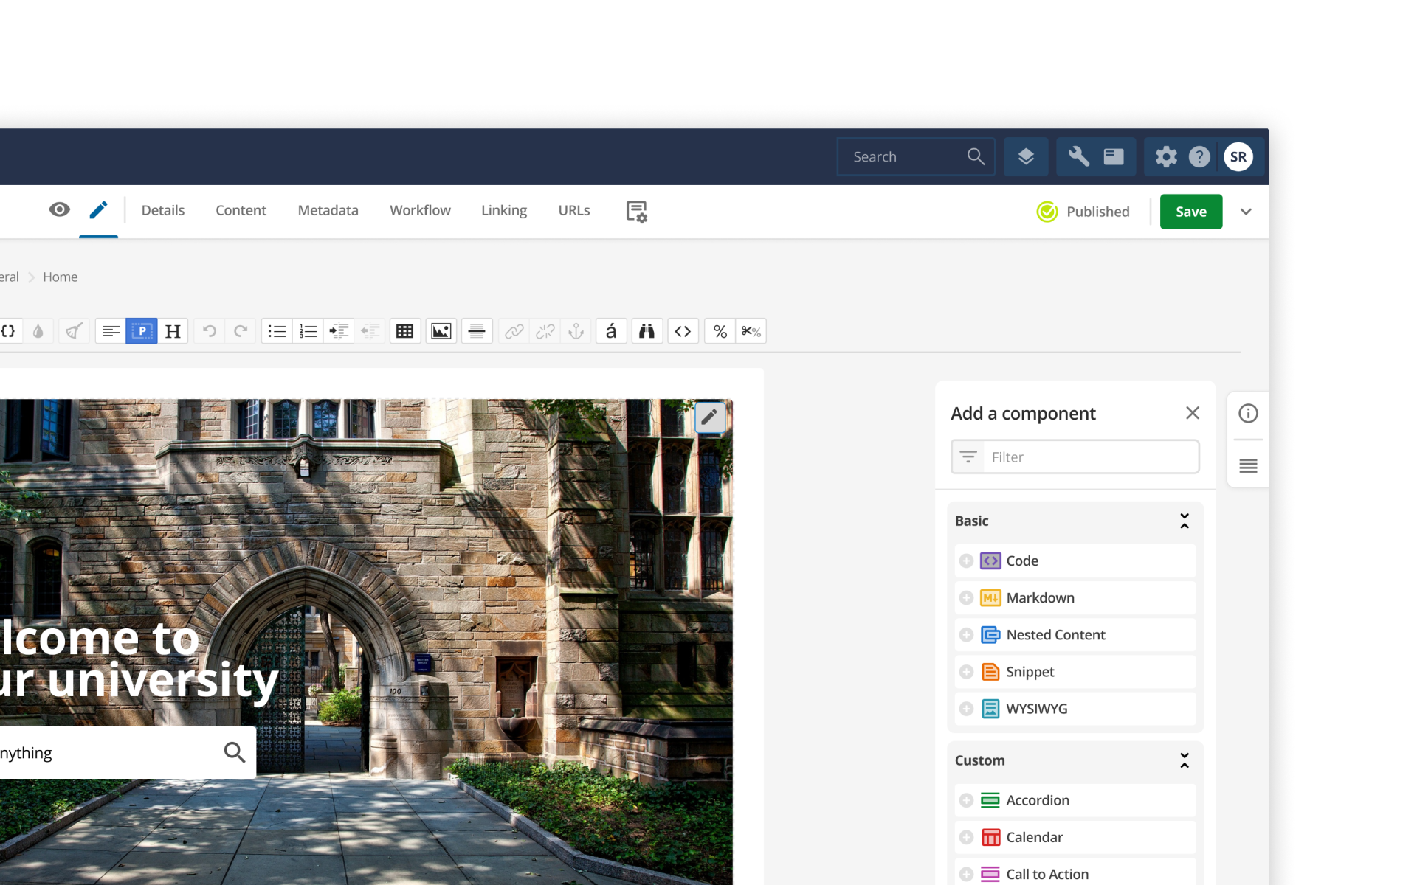Click the wrench tools icon in header

[x=1078, y=156]
